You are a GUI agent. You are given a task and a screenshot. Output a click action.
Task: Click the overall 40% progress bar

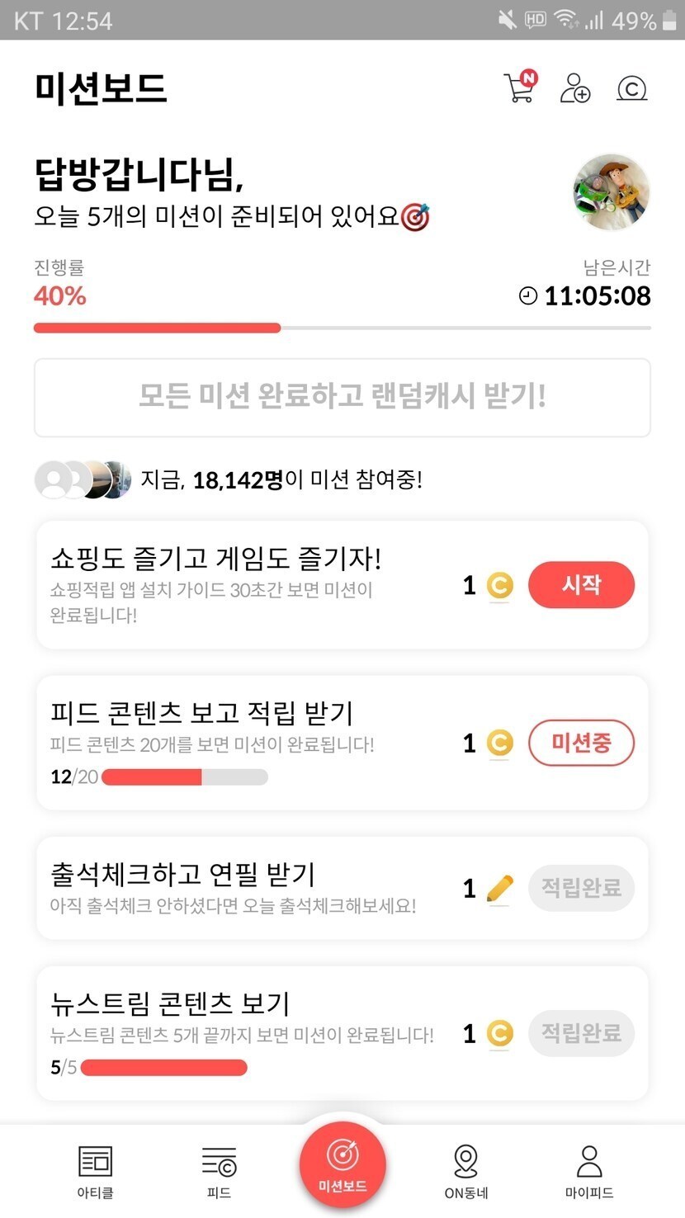tap(342, 328)
